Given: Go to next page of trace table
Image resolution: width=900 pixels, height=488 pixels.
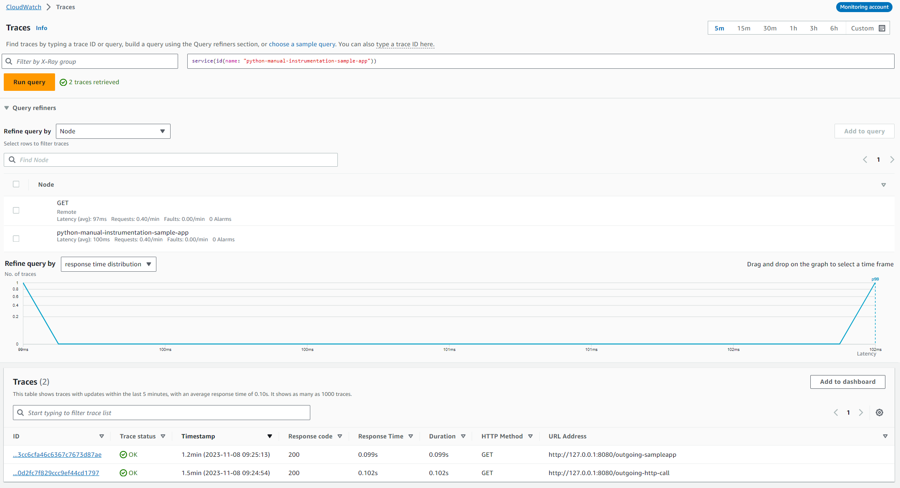Looking at the screenshot, I should (x=861, y=413).
